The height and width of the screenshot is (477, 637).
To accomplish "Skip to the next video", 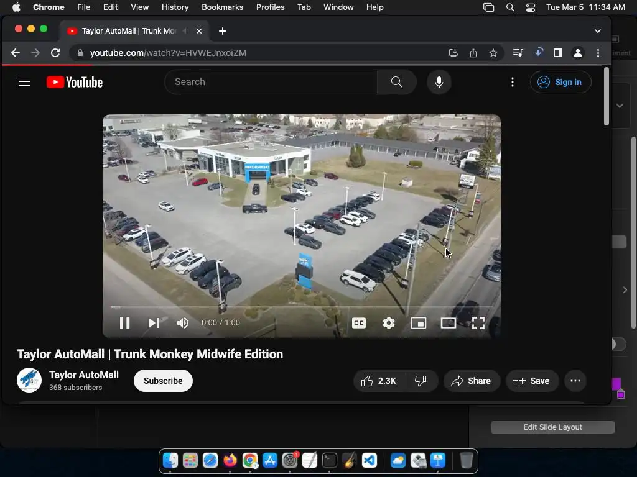I will tap(153, 323).
